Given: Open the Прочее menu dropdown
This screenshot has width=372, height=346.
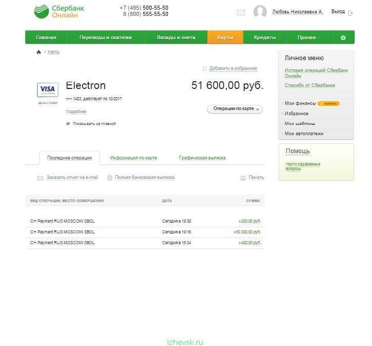Looking at the screenshot, I should click(x=309, y=38).
